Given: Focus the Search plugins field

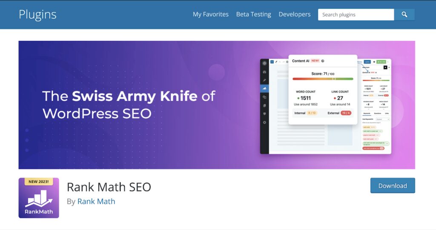Looking at the screenshot, I should click(x=356, y=14).
